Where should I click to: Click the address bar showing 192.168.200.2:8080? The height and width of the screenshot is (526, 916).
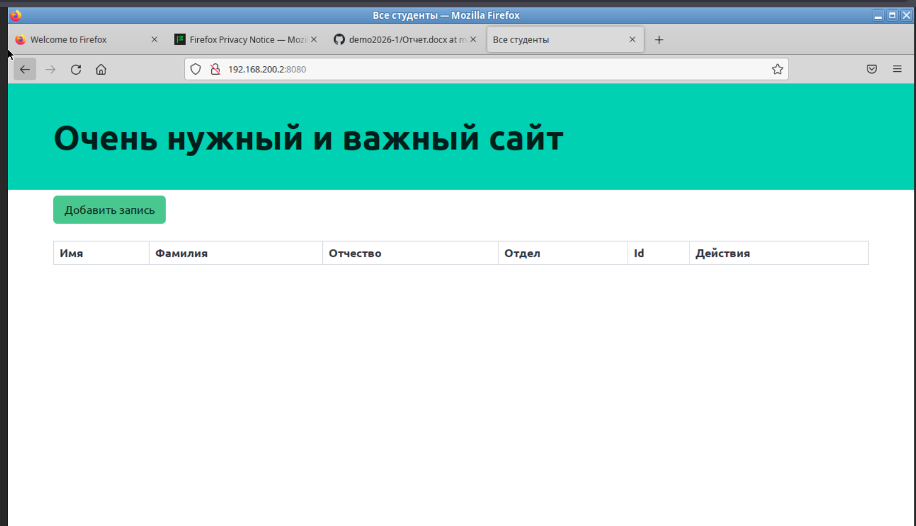pos(482,70)
